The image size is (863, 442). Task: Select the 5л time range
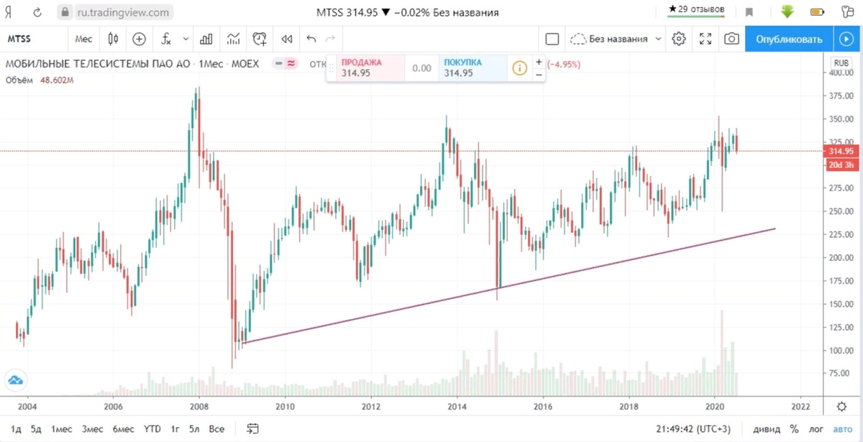pos(194,429)
